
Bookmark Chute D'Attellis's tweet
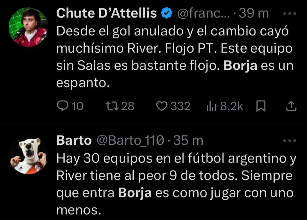tap(261, 106)
